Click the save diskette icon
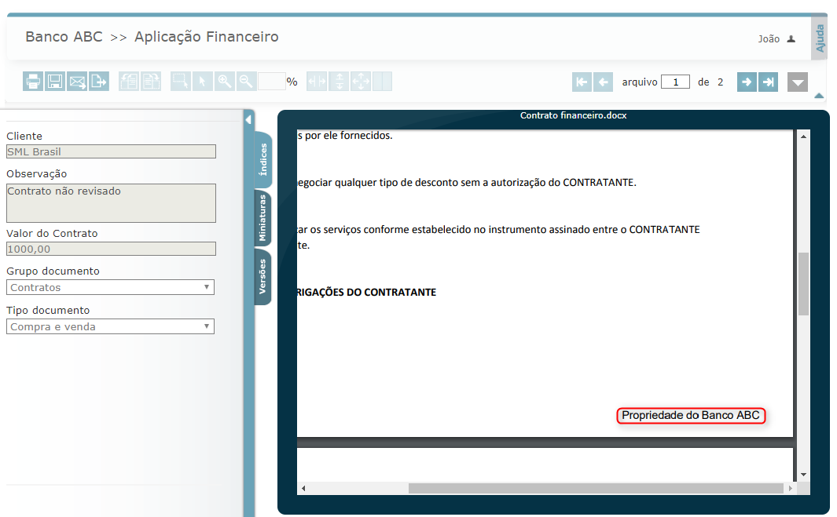The width and height of the screenshot is (837, 517). [54, 81]
